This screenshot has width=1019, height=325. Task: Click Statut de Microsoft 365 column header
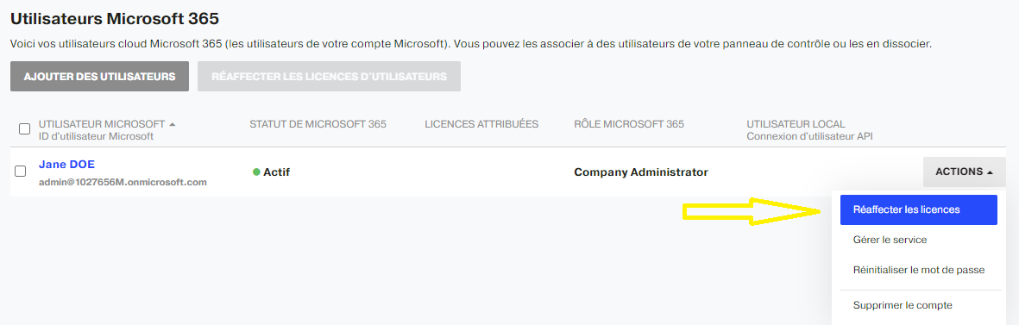point(318,124)
